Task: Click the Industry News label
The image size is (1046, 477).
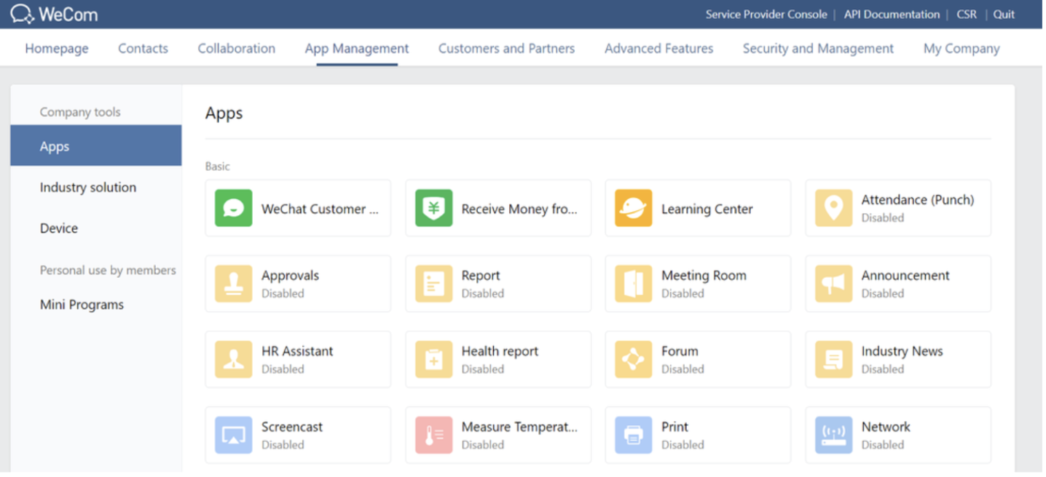Action: coord(902,351)
